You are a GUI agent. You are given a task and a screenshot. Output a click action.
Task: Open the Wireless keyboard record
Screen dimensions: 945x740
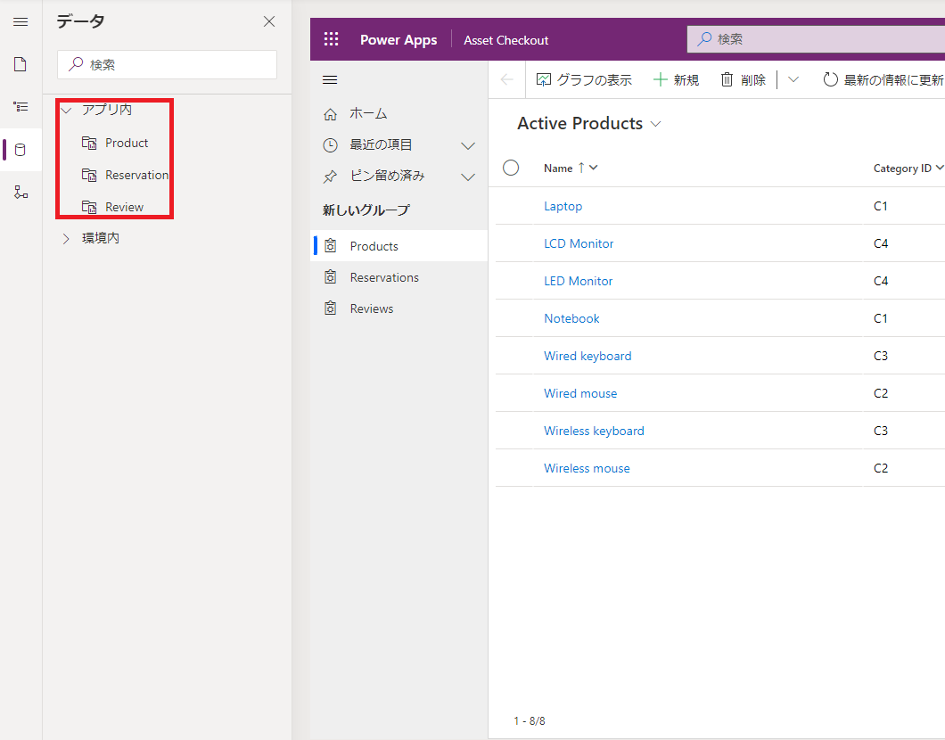click(x=594, y=431)
